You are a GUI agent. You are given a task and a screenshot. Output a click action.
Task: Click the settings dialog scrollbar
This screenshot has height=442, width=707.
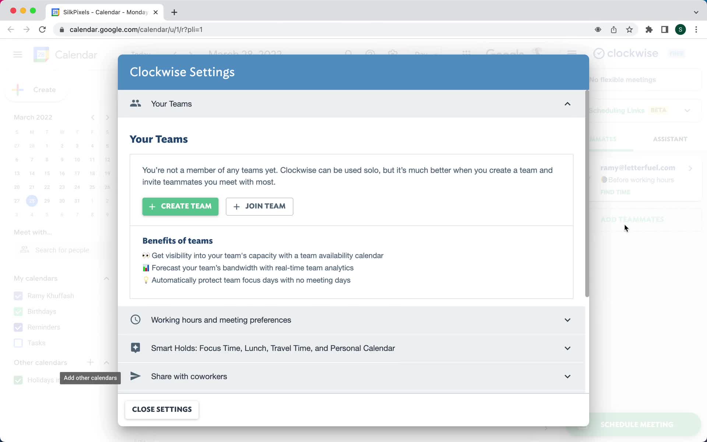[587, 193]
